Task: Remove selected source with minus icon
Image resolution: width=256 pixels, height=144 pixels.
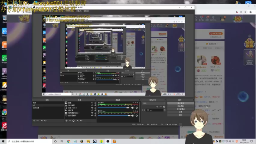Action: [70, 121]
